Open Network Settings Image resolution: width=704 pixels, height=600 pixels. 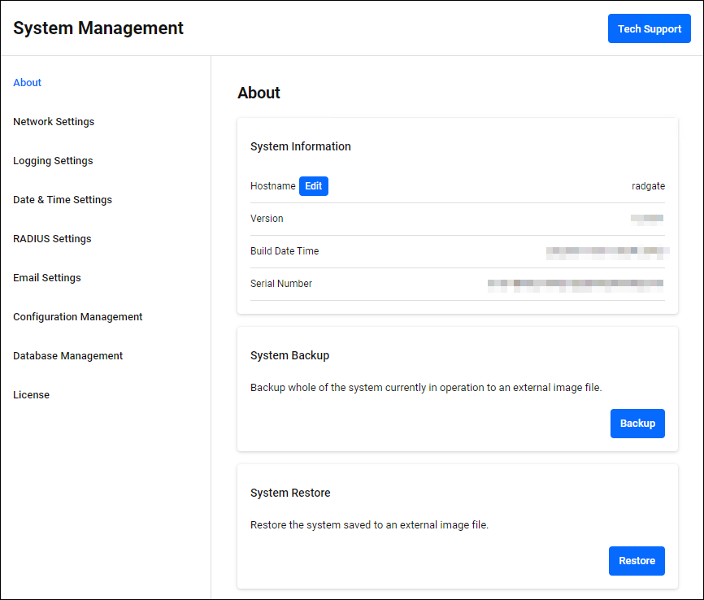click(x=54, y=122)
